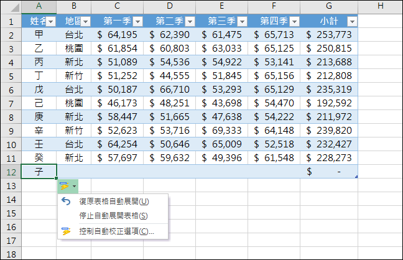Select cell with value 50,646
Image resolution: width=403 pixels, height=260 pixels.
[170, 144]
